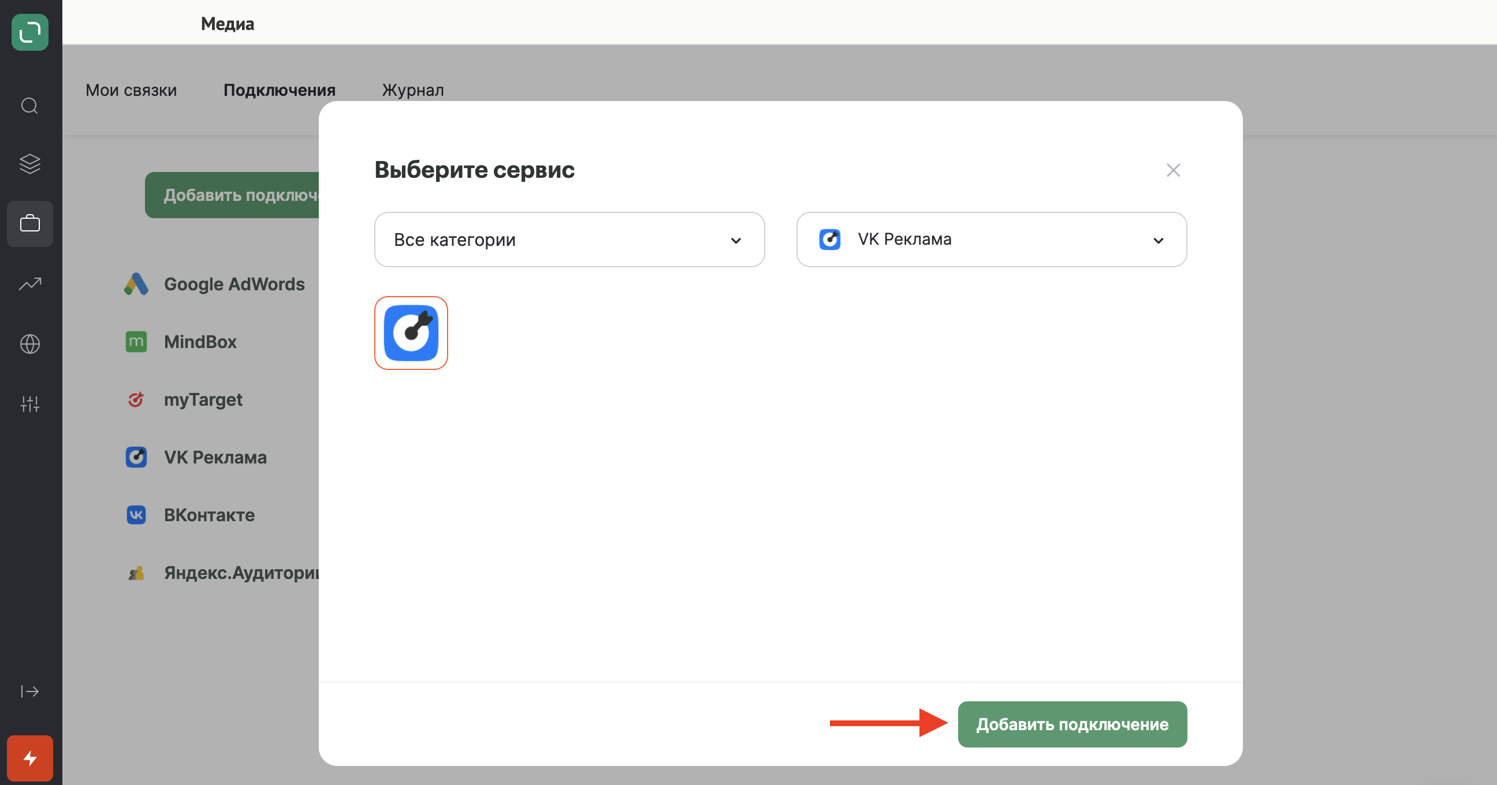Open the VK Реклама service dropdown
1497x785 pixels.
tap(992, 239)
